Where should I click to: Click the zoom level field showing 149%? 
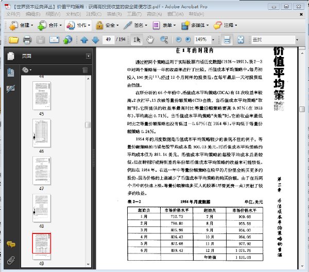click(202, 40)
